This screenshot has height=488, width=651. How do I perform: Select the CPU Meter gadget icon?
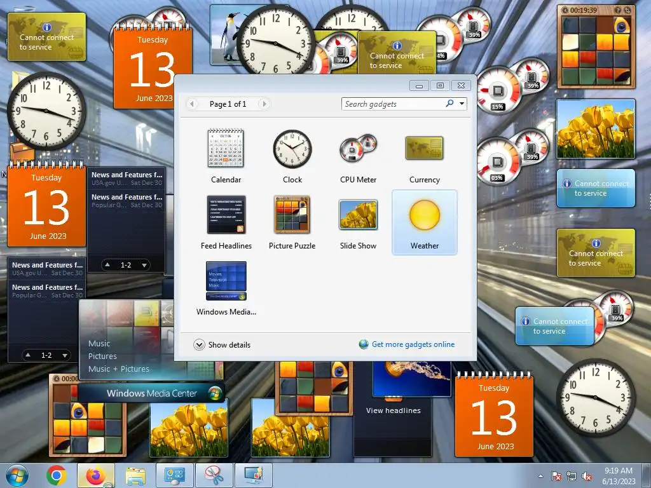pos(358,149)
